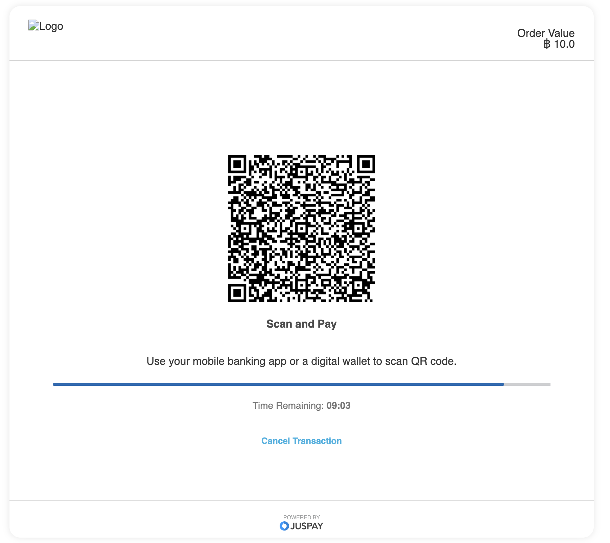Image resolution: width=610 pixels, height=543 pixels.
Task: Cancel the transaction
Action: 301,441
